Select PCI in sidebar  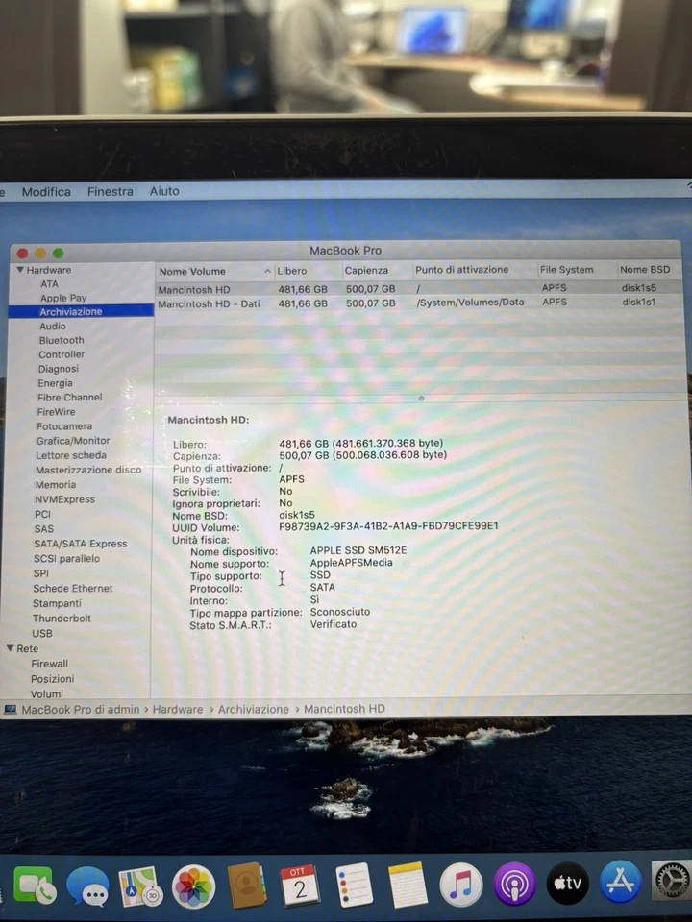42,514
